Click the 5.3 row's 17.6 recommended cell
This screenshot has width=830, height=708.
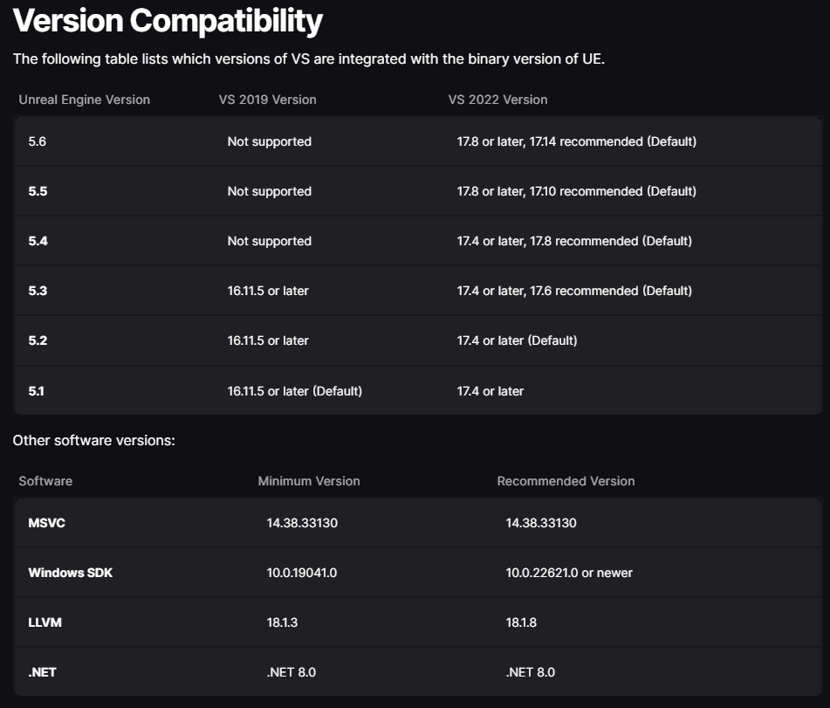[x=574, y=291]
